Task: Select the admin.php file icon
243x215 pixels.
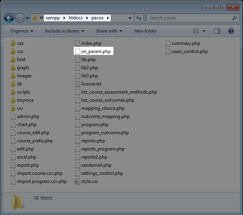Action: point(13,116)
